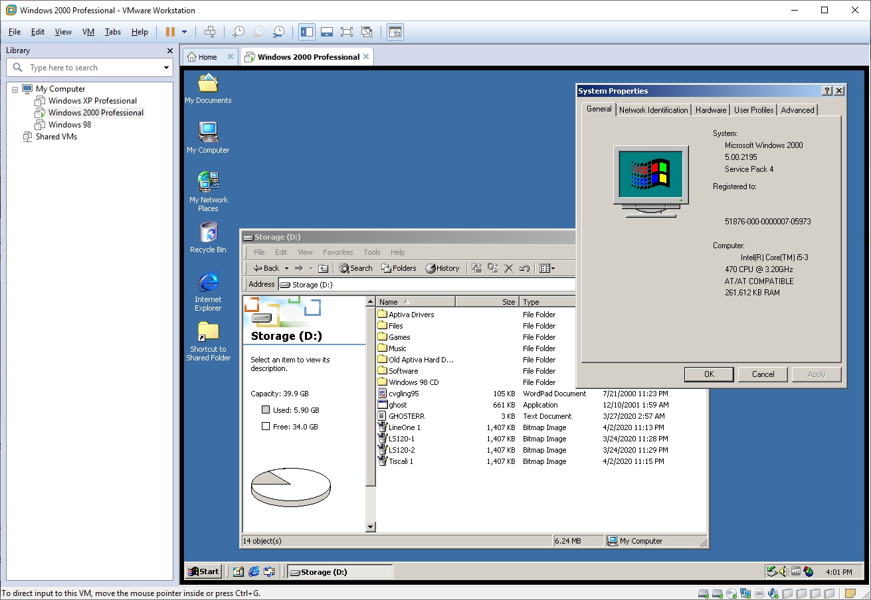Toggle the thumbnail bar view icon

(327, 32)
